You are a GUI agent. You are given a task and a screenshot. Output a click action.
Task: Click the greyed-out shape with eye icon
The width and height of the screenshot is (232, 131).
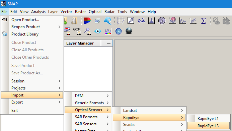point(226,21)
